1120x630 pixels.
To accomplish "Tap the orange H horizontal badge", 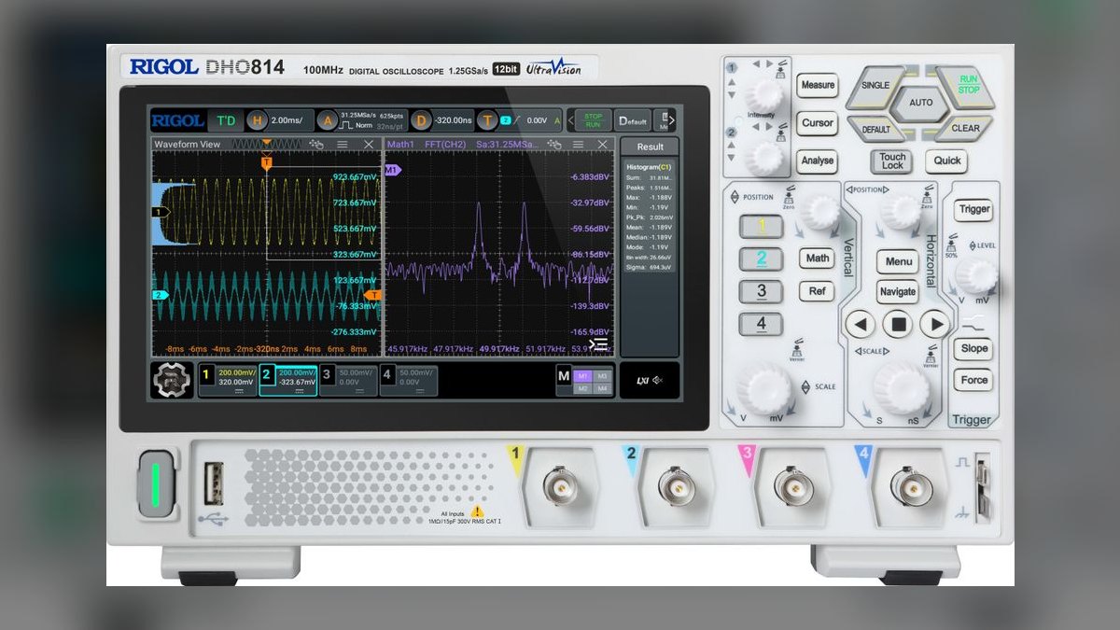I will point(258,120).
